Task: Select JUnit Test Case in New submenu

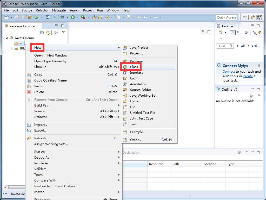Action: click(x=149, y=118)
